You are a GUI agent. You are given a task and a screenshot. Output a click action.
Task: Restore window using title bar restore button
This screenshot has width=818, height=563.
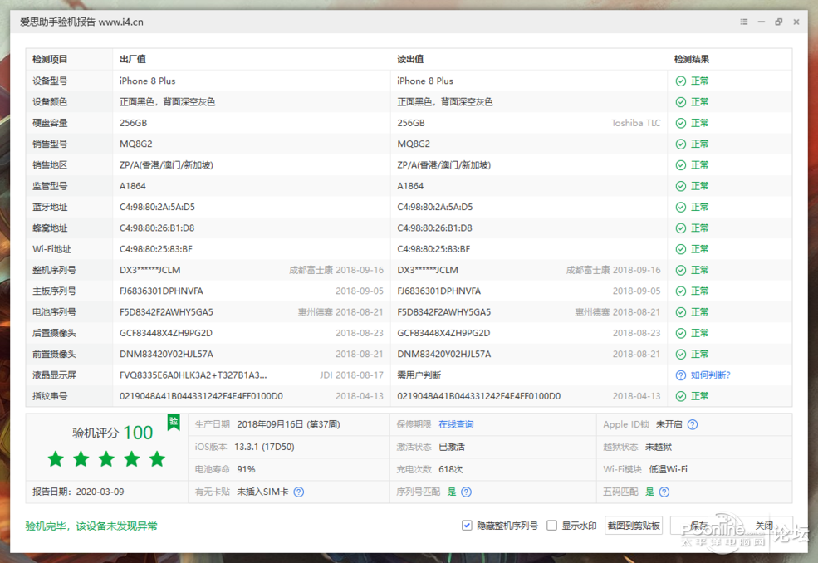[x=778, y=22]
